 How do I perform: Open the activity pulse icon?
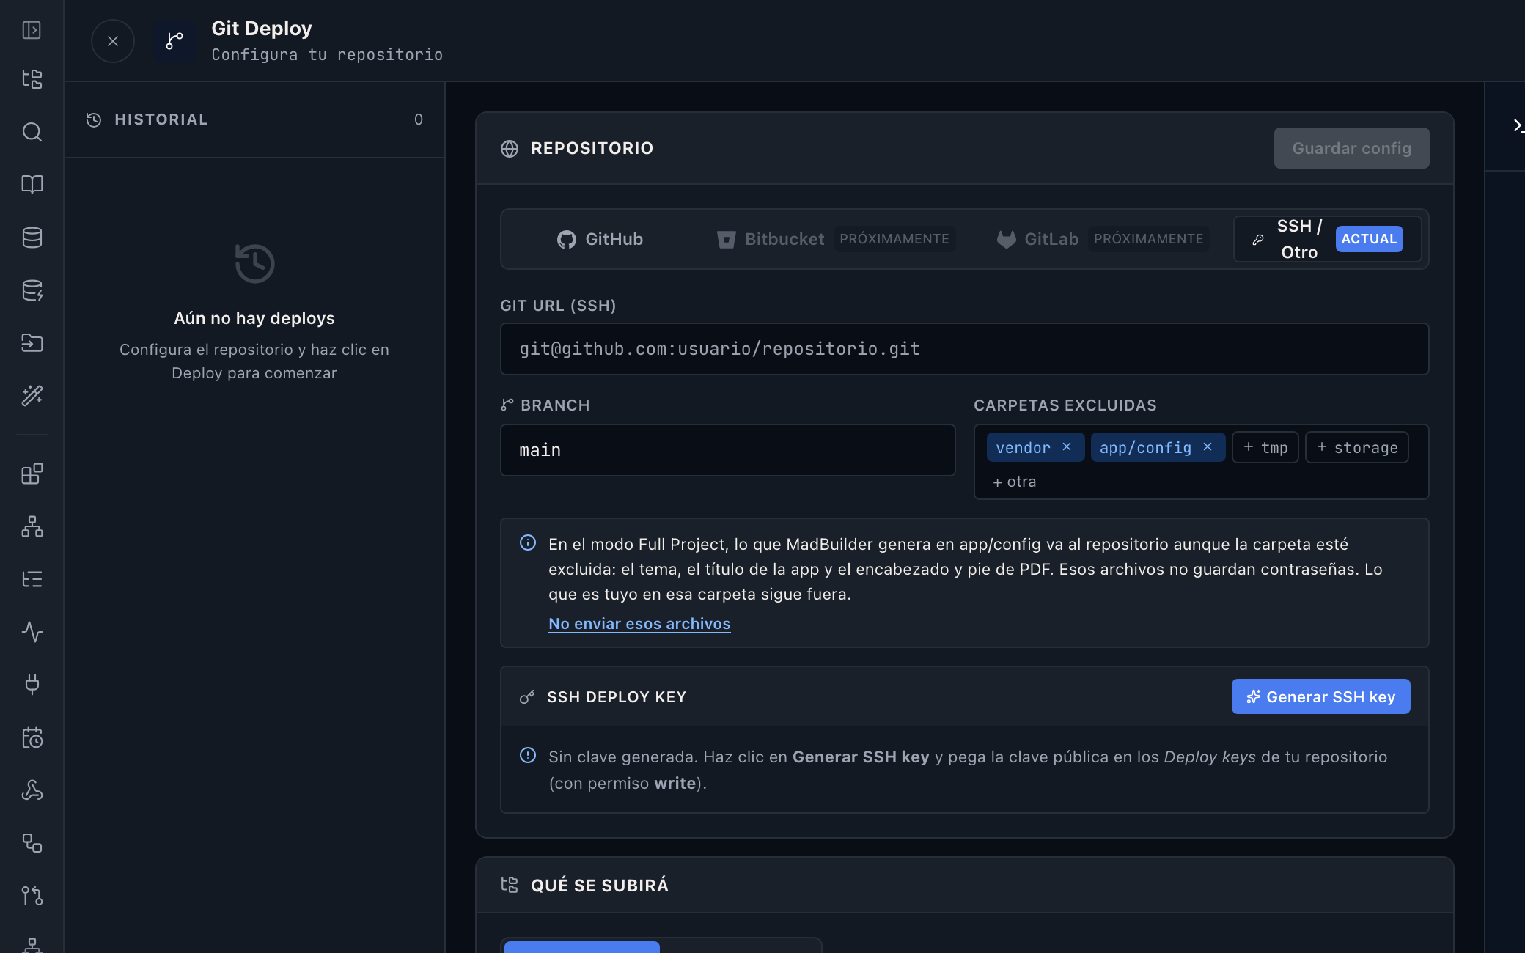pos(32,632)
